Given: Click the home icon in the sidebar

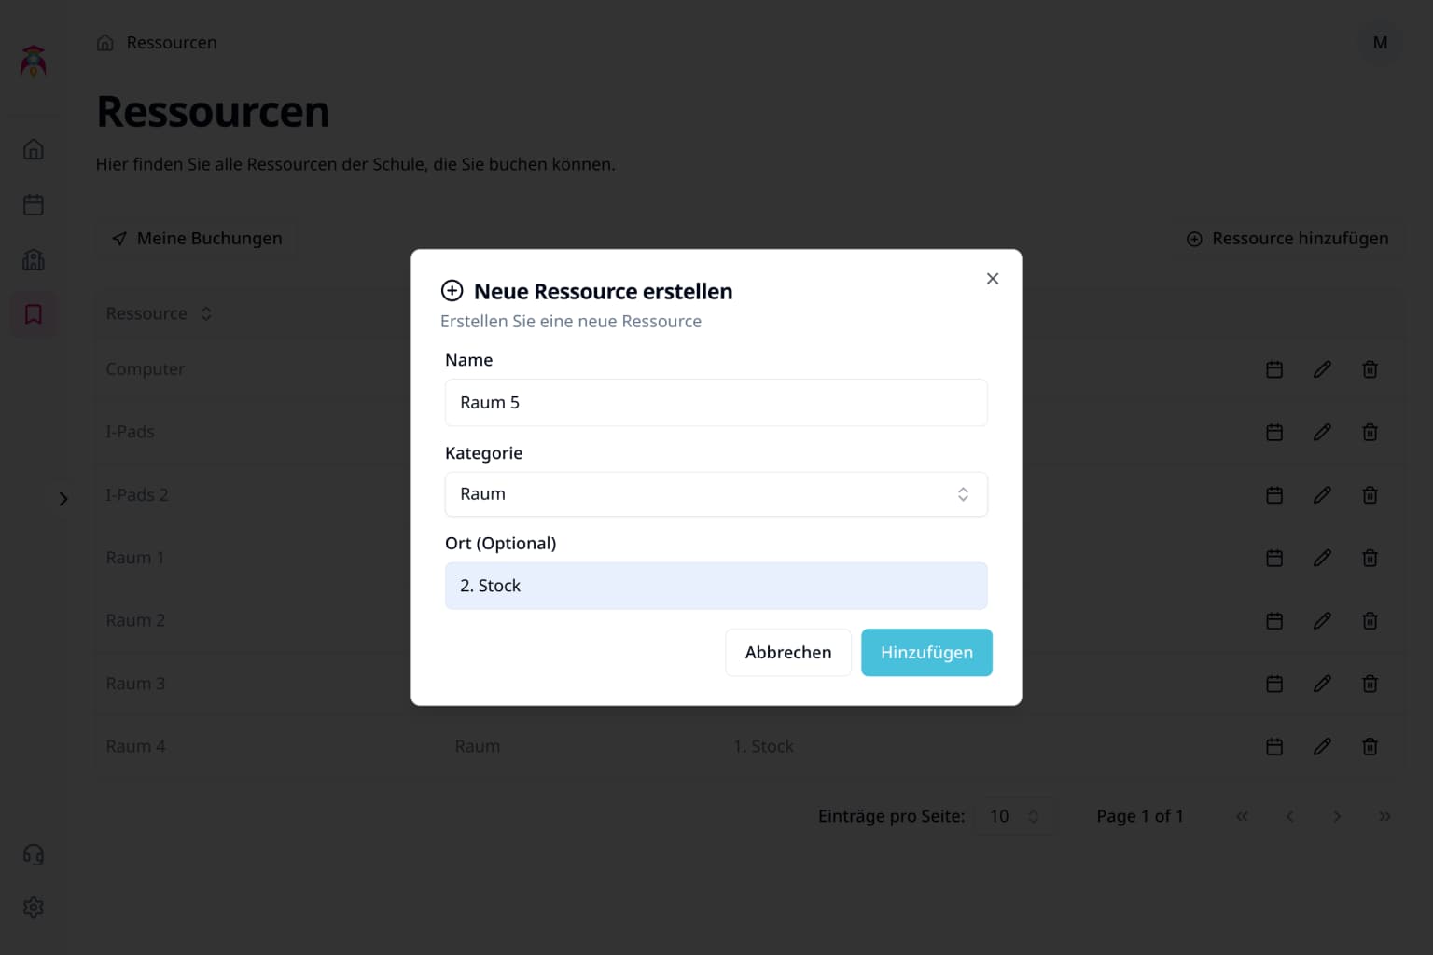Looking at the screenshot, I should coord(34,149).
